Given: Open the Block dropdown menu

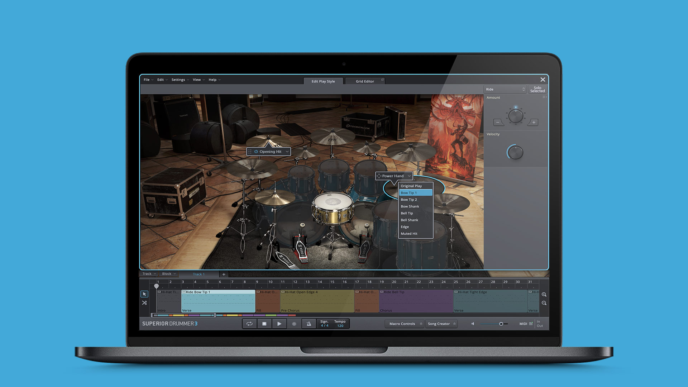Looking at the screenshot, I should click(x=169, y=274).
